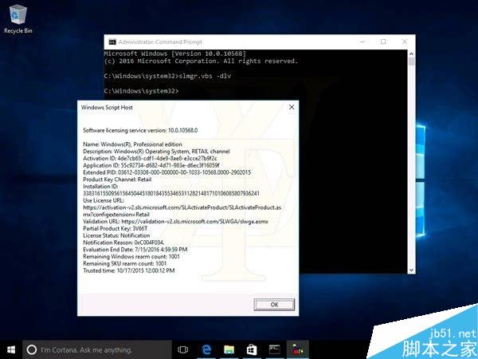Click the slmgr.vbs -dlv command line
478x359 pixels.
(167, 76)
